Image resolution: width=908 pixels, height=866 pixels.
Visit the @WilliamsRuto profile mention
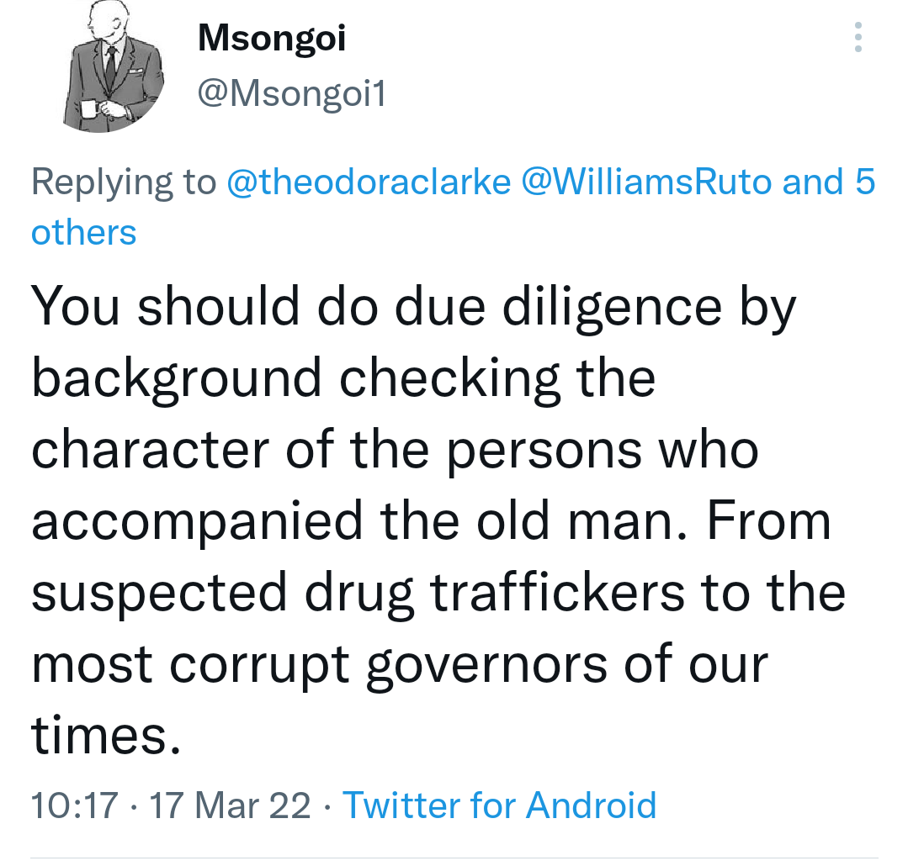[647, 182]
